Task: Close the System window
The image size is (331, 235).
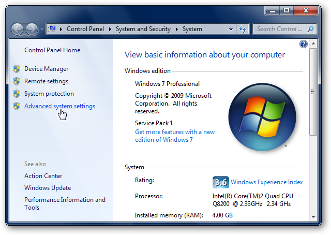Action: pyautogui.click(x=306, y=10)
